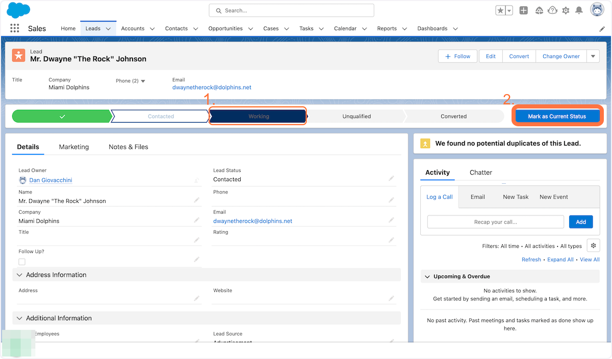Open Dan Giovacchini owner link
This screenshot has width=612, height=359.
tap(50, 180)
